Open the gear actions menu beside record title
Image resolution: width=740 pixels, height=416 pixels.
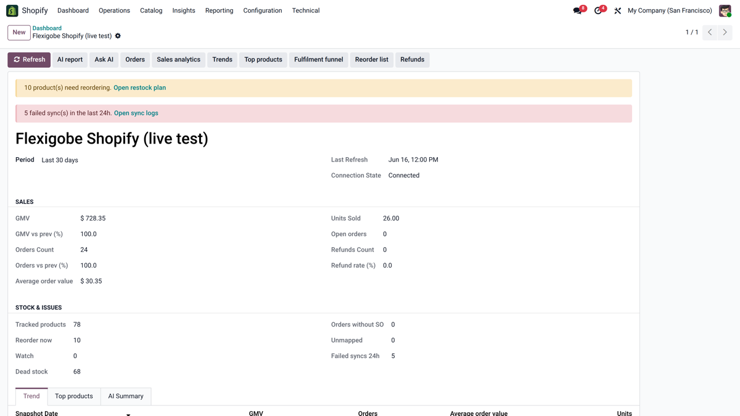point(118,36)
